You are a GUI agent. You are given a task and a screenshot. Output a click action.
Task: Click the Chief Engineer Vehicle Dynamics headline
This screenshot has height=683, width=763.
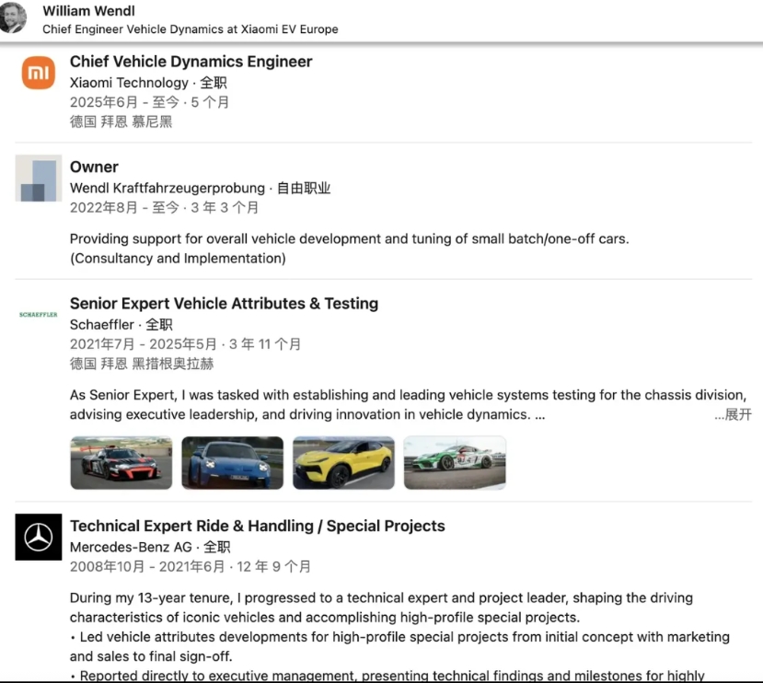point(191,29)
